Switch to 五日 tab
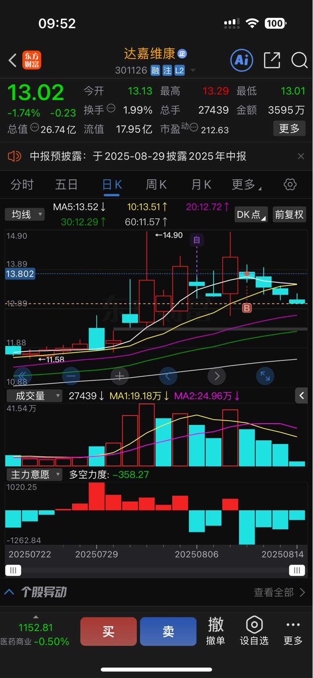313x678 pixels. (66, 184)
